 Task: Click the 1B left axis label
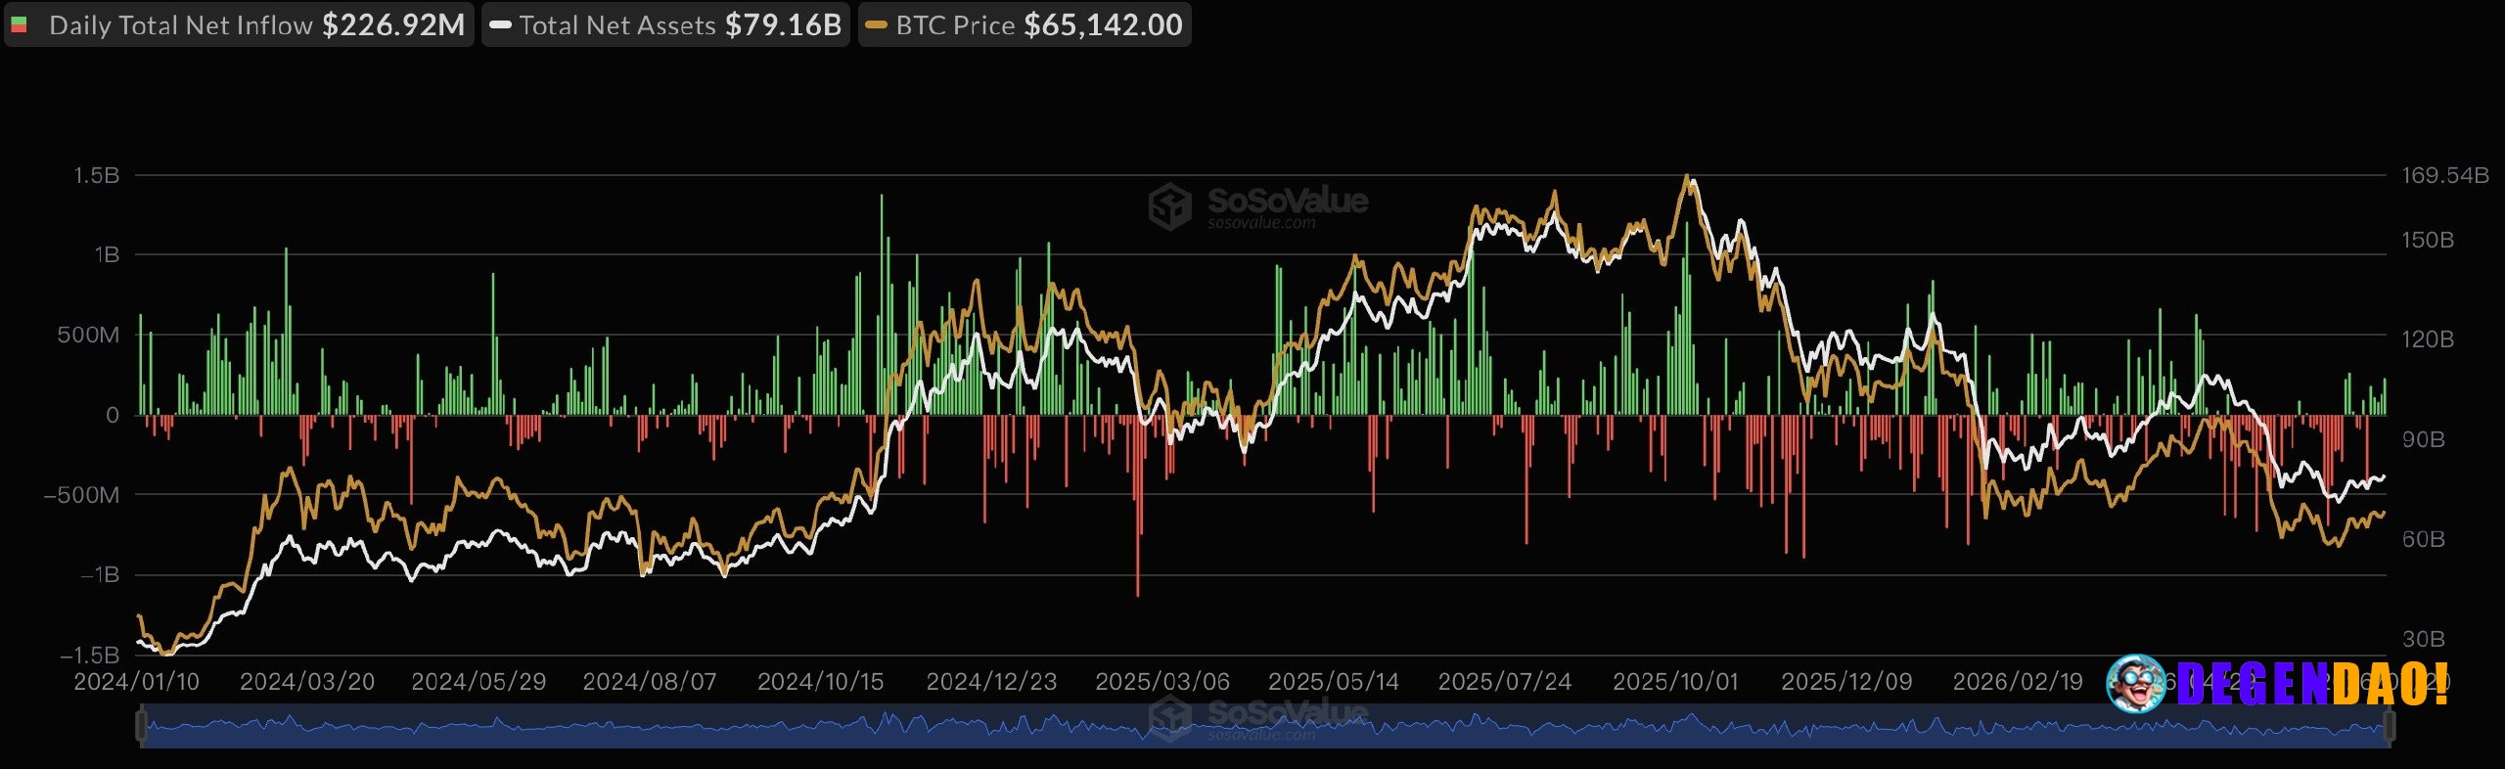click(106, 255)
